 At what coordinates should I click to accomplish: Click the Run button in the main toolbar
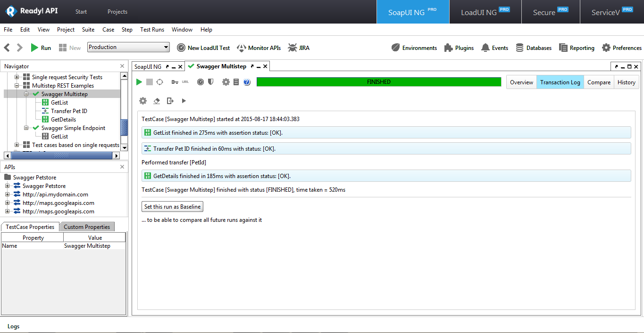click(x=41, y=48)
